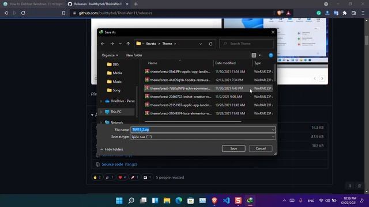
Task: Sort files by Date modified column
Action: [225, 63]
